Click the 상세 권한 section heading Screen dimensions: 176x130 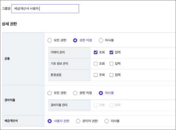click(x=9, y=24)
